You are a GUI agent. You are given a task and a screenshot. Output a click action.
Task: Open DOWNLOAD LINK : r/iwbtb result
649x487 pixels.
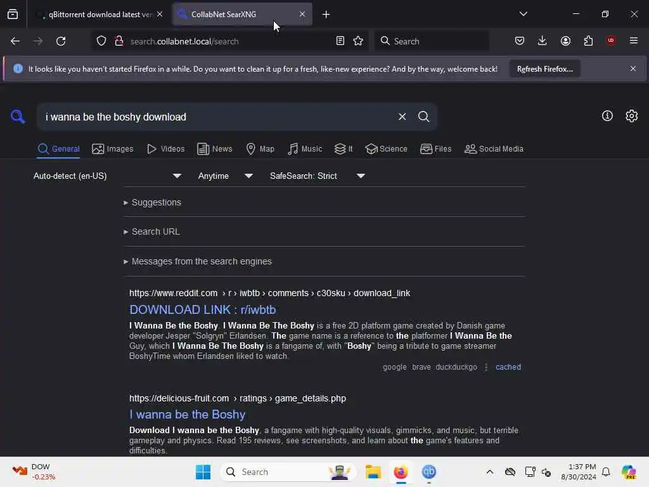tap(202, 309)
